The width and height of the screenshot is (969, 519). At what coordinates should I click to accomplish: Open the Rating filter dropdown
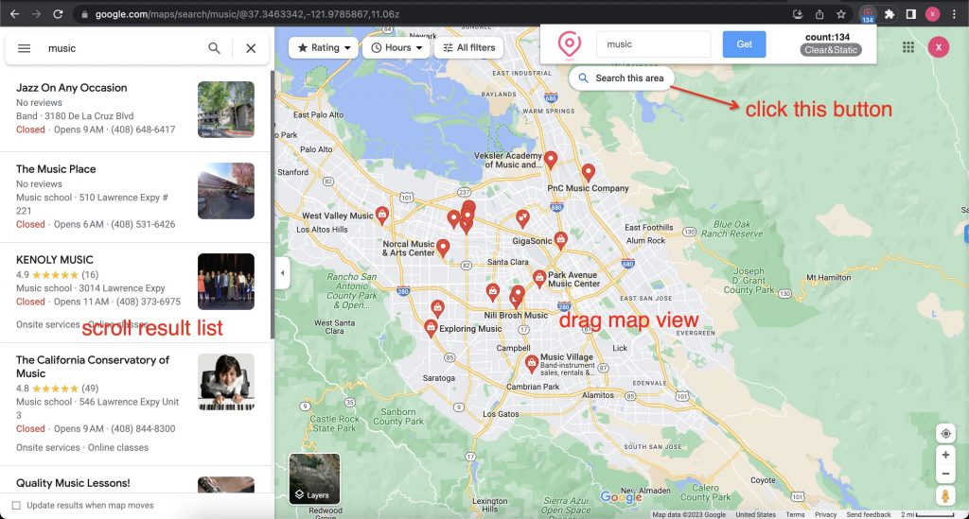(324, 47)
